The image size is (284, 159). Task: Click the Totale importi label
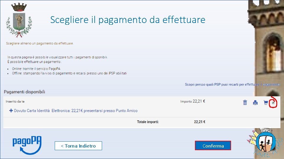point(148,122)
